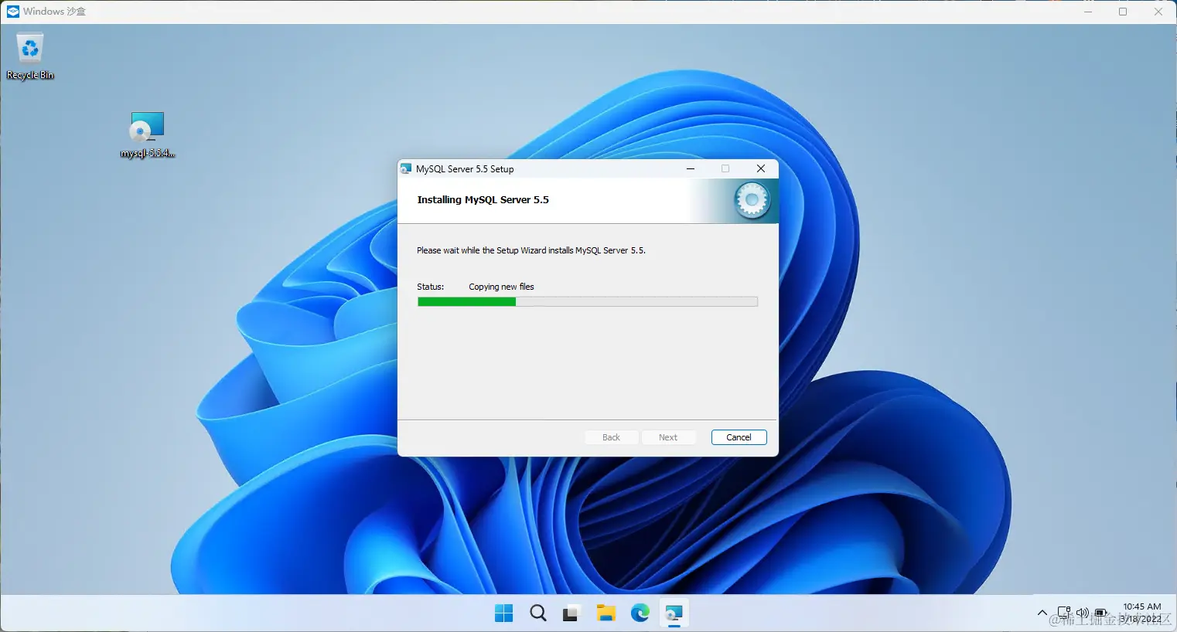1177x632 pixels.
Task: Click the disabled maximize button of Setup
Action: 725,168
